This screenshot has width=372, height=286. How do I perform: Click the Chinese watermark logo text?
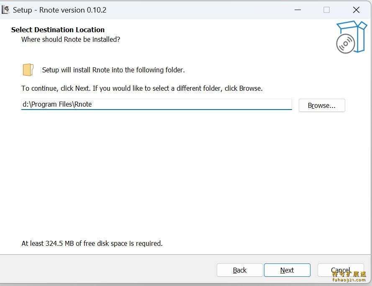click(349, 274)
